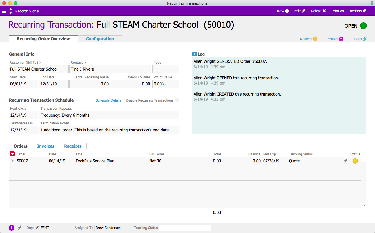Click the green lock icon in title bar
The width and height of the screenshot is (375, 233).
pos(372,3)
